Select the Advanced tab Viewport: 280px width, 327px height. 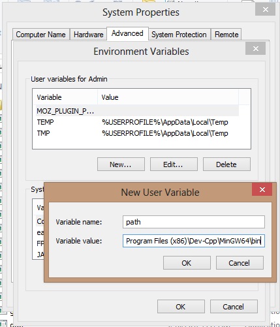pos(127,33)
